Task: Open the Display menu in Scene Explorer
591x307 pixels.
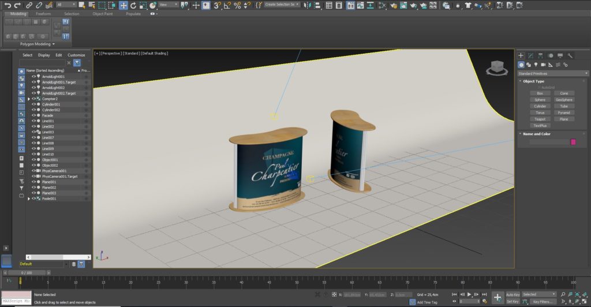Action: coord(44,55)
